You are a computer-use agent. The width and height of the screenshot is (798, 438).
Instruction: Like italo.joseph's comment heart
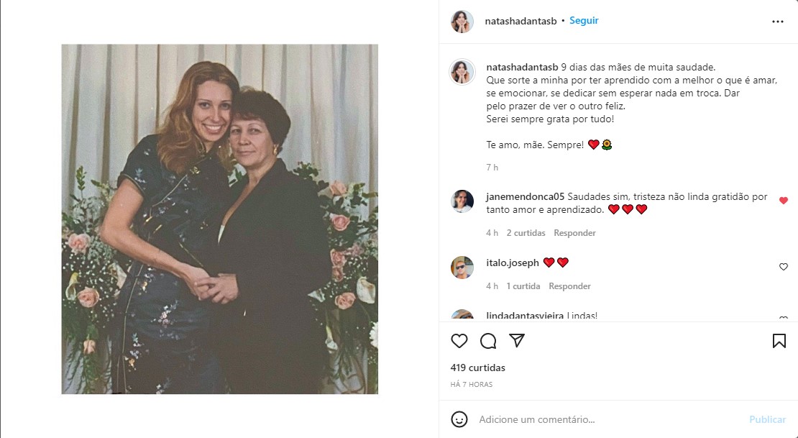click(x=784, y=267)
